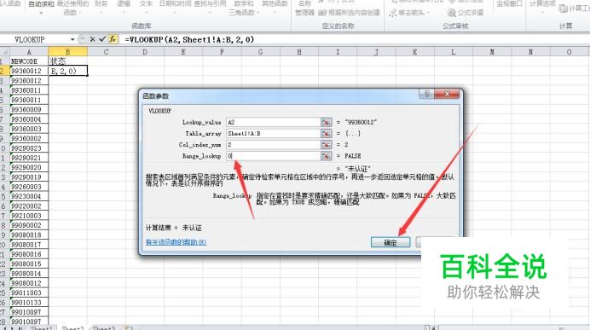Open the Name Box dropdown arrow beside VLOOKUP

pyautogui.click(x=72, y=39)
